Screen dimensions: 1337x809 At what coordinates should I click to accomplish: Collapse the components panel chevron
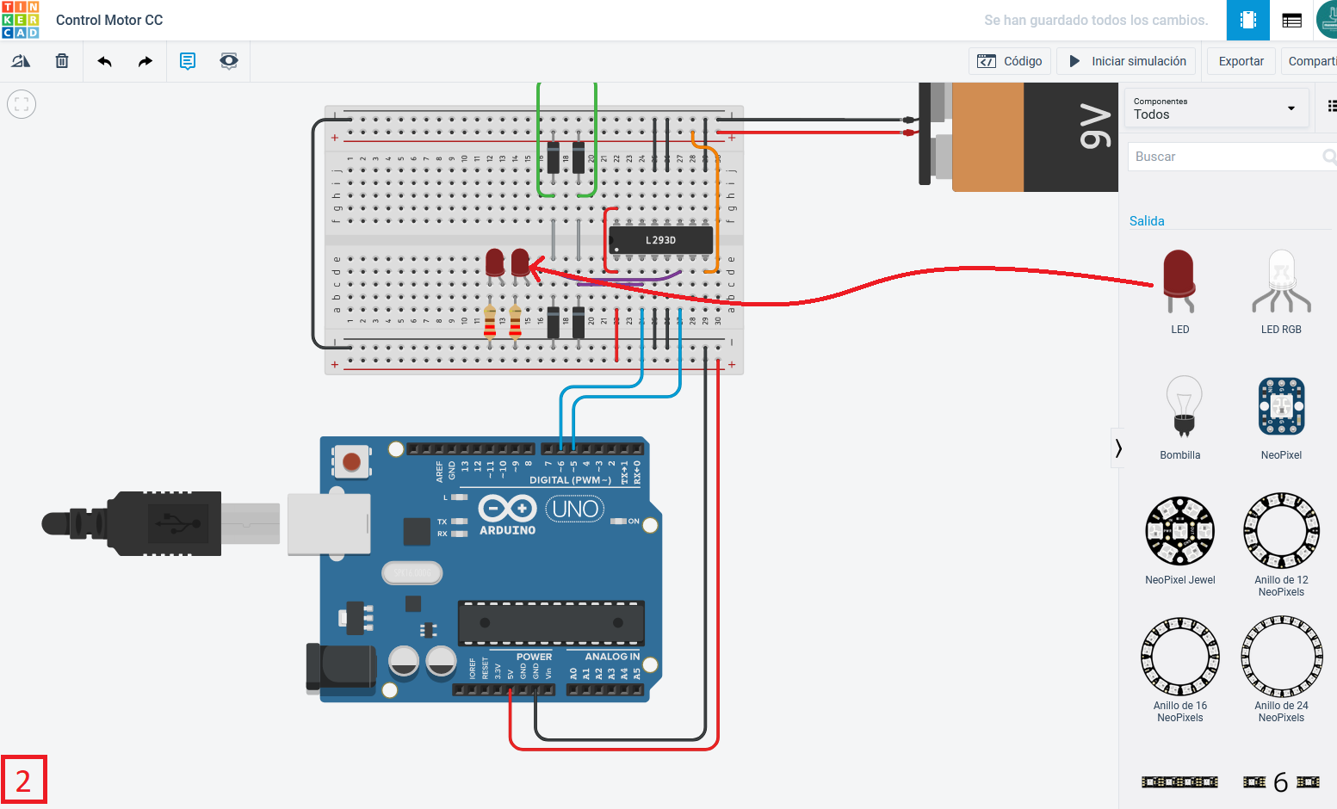coord(1117,448)
